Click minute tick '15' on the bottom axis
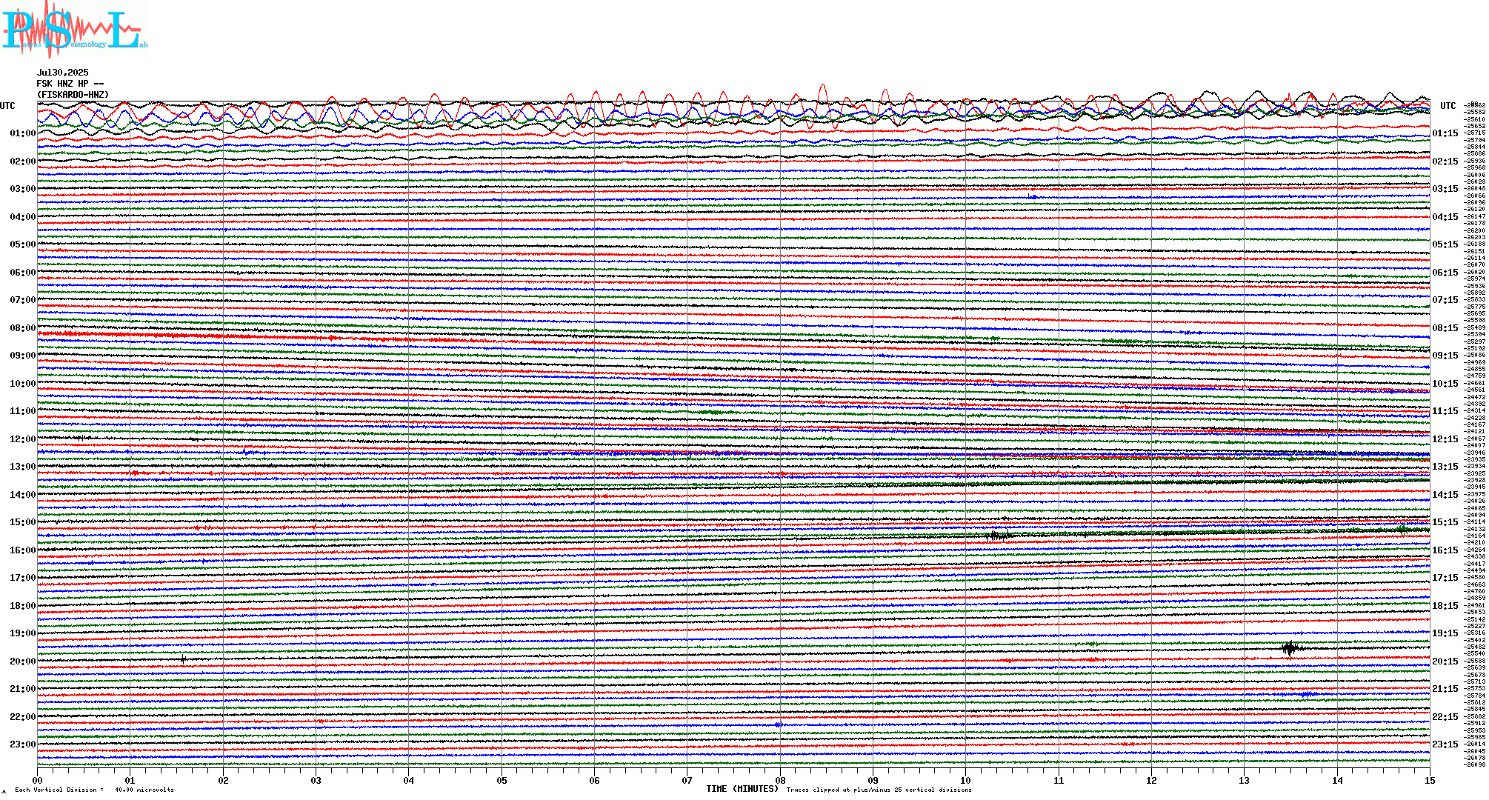 [1430, 780]
